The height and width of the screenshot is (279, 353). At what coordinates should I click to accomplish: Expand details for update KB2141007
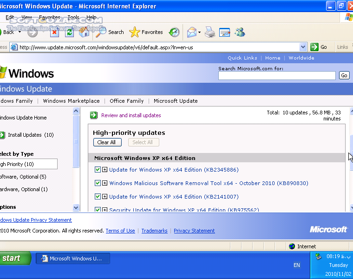tap(105, 197)
